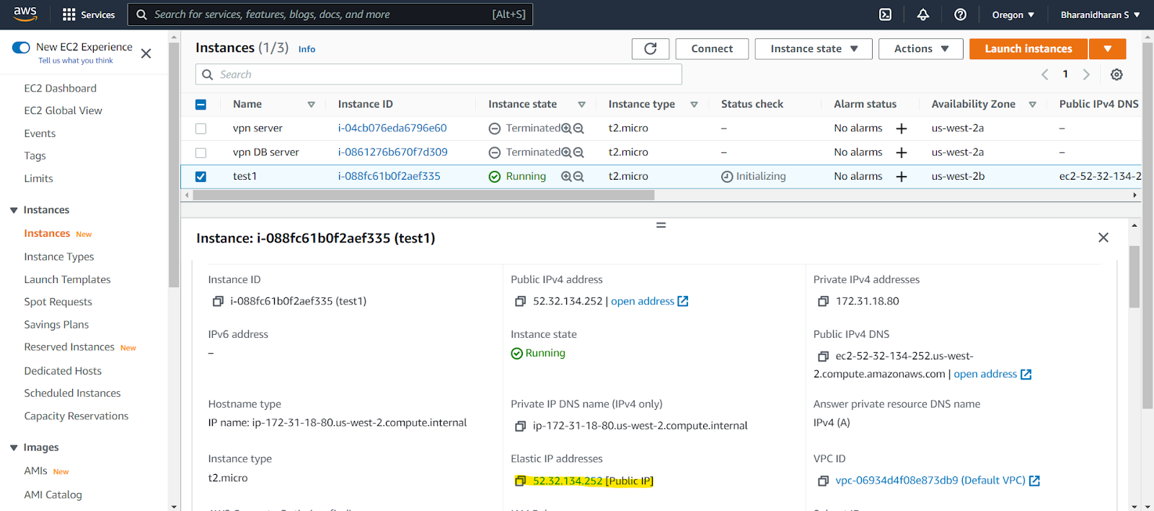Launch the CloudShell icon in the top bar

pyautogui.click(x=886, y=14)
